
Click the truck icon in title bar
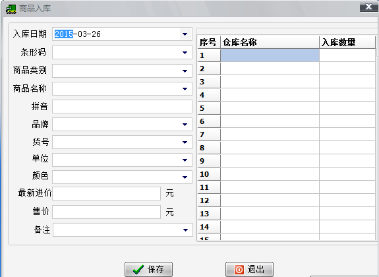coord(11,9)
